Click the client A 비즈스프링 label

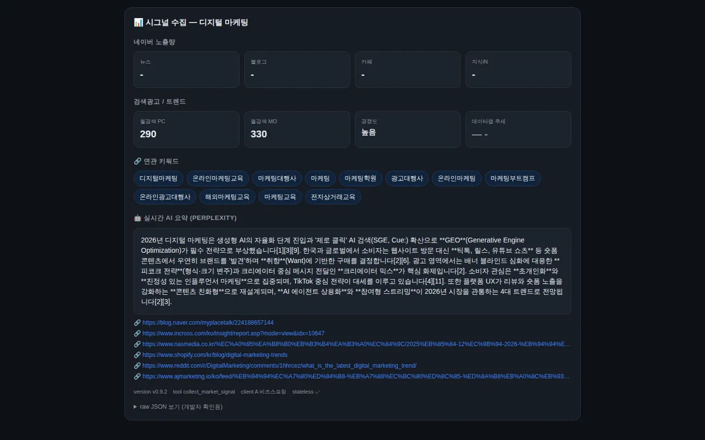(263, 392)
